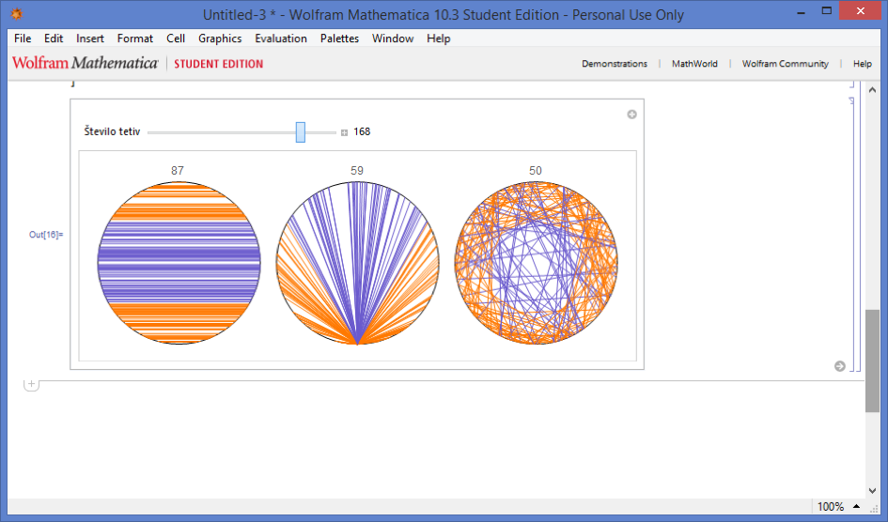Open the Evaluation menu
This screenshot has height=522, width=888.
pyautogui.click(x=280, y=38)
